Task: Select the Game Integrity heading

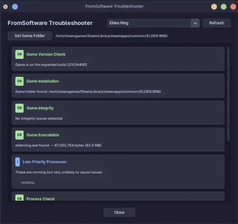Action: click(x=40, y=108)
